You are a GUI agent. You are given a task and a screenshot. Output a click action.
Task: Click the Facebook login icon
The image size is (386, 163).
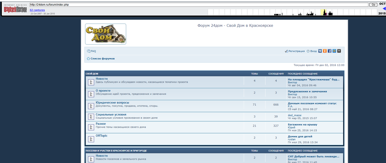click(330, 51)
